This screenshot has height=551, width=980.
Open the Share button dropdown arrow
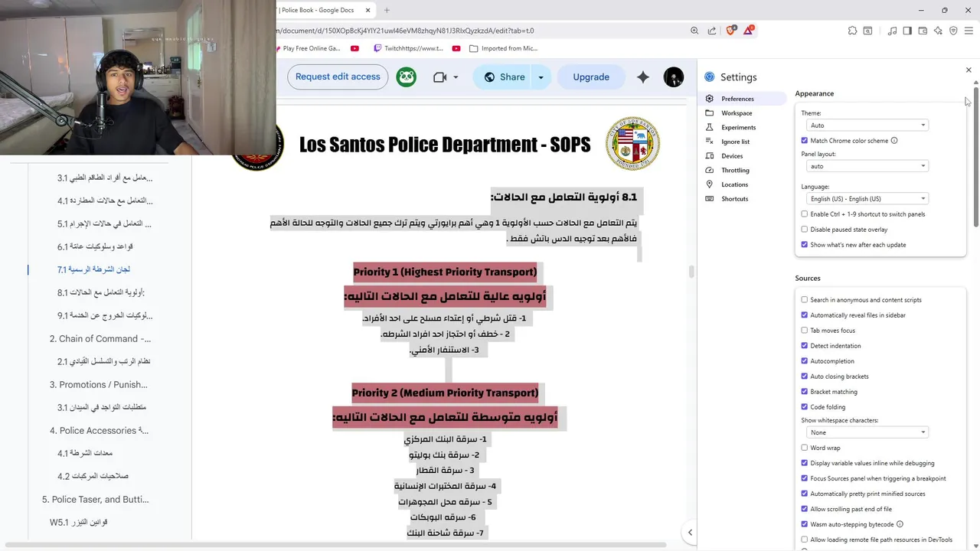coord(541,77)
